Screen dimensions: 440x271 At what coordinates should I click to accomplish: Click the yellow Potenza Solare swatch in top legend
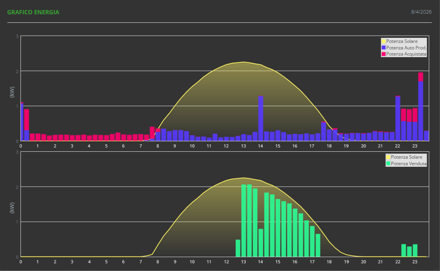[383, 41]
